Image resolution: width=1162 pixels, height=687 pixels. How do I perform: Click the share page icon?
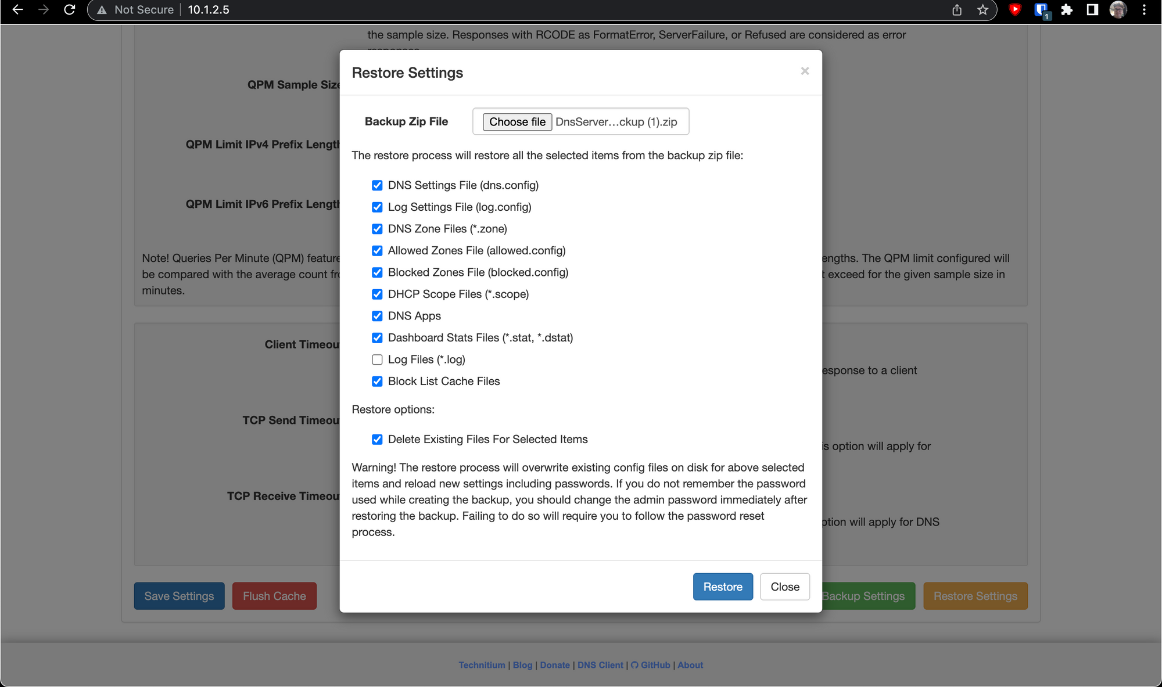click(957, 10)
